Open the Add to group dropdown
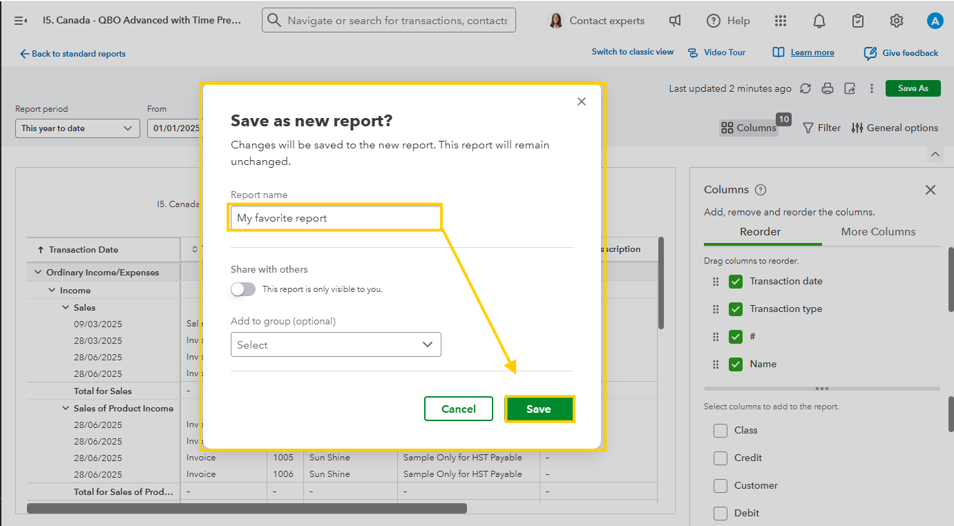954x526 pixels. [x=336, y=344]
